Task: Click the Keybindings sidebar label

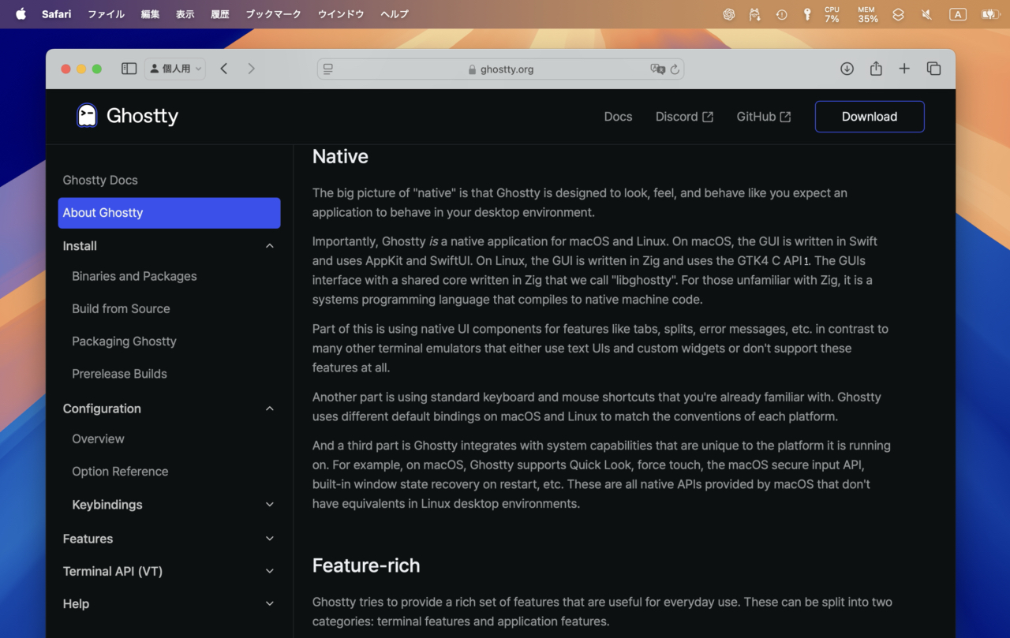Action: tap(107, 505)
